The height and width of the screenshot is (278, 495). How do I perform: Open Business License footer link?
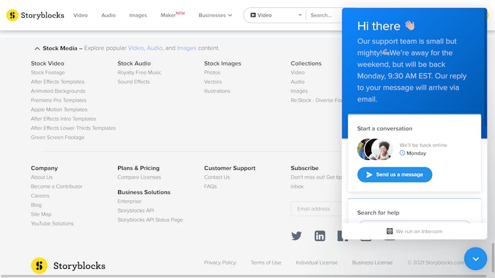click(372, 263)
